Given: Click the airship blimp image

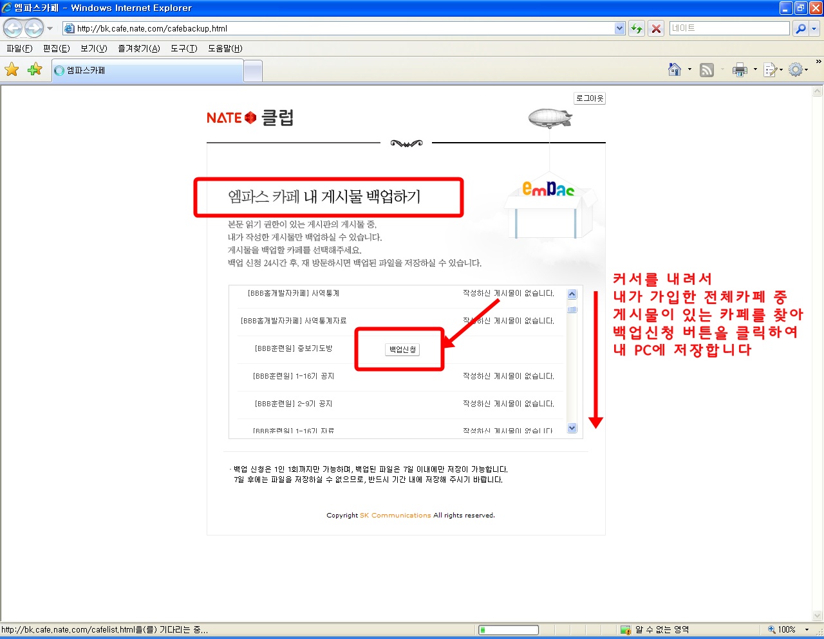Looking at the screenshot, I should pos(550,118).
